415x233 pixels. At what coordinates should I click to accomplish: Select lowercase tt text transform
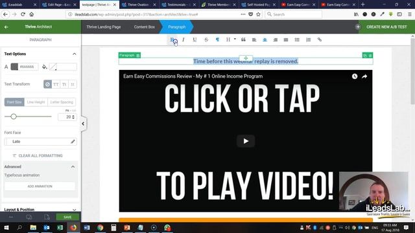coord(73,84)
